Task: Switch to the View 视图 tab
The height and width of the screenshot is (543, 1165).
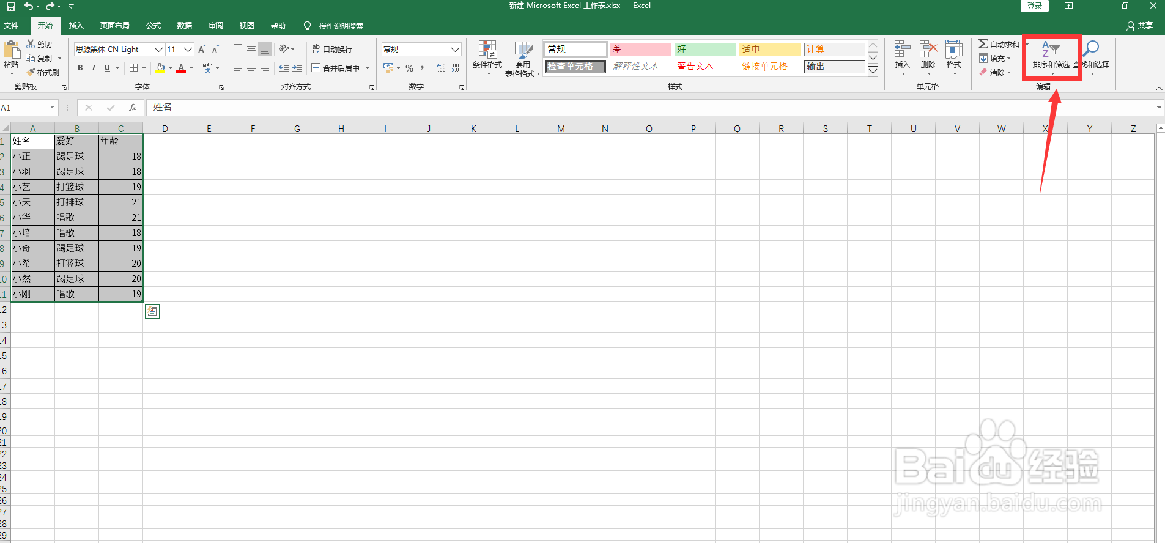Action: click(x=247, y=26)
